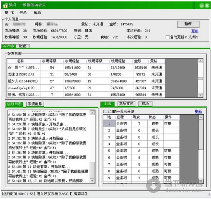This screenshot has height=199, width=211.
Task: Click run log scroll up arrow
Action: click(92, 113)
